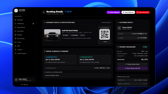Screen dimensions: 168x94
Task: Click the Petrol fuel tag
Action: click(x=65, y=35)
